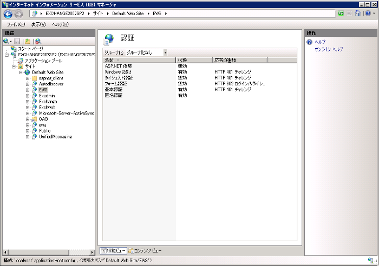The width and height of the screenshot is (379, 266).
Task: Select the 匿名認証 row
Action: 200,95
